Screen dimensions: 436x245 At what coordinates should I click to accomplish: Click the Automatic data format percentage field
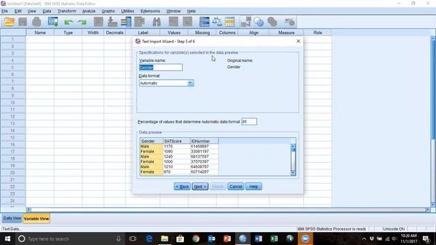point(249,122)
